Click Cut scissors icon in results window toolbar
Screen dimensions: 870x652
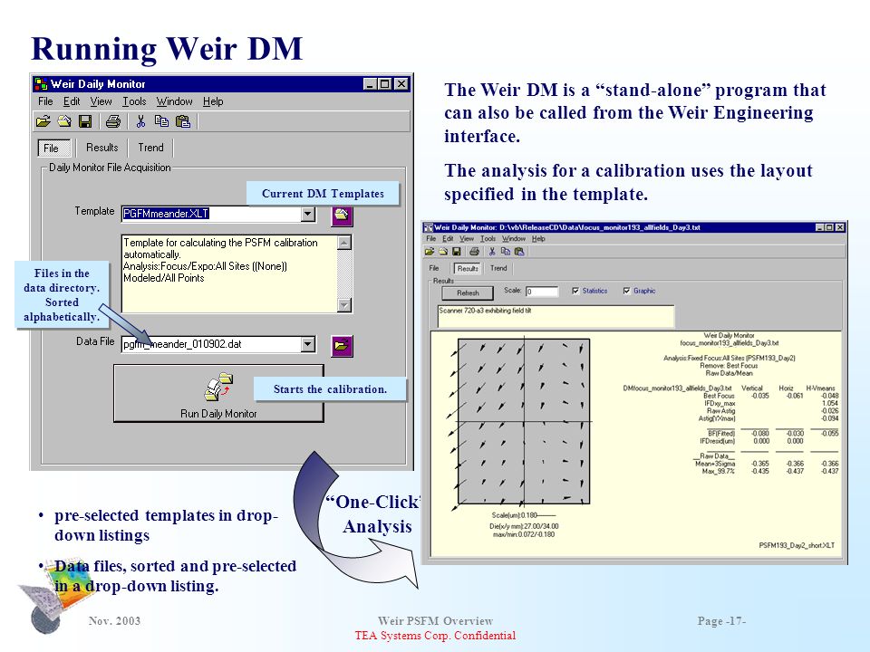[491, 252]
